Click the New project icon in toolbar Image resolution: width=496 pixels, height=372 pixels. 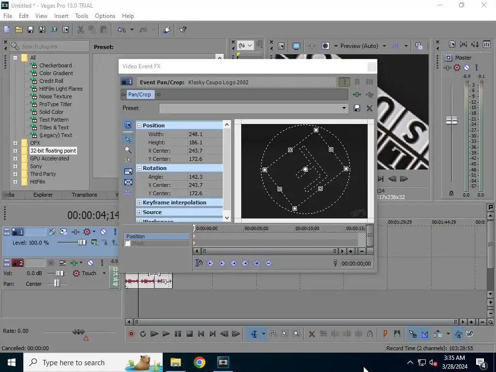pos(7,30)
